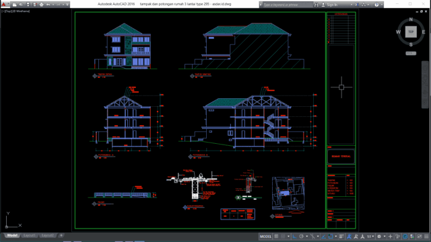The image size is (431, 242).
Task: Click the New drawing icon
Action: pos(14,5)
